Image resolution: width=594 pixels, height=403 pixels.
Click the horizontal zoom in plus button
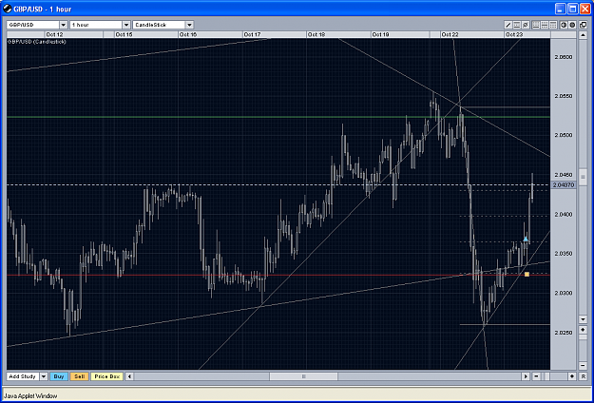coord(572,376)
